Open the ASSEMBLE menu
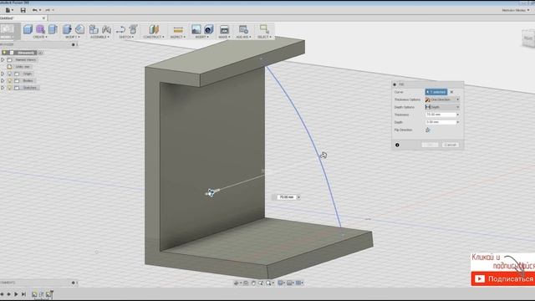Viewport: 535px width, 301px height. (99, 37)
